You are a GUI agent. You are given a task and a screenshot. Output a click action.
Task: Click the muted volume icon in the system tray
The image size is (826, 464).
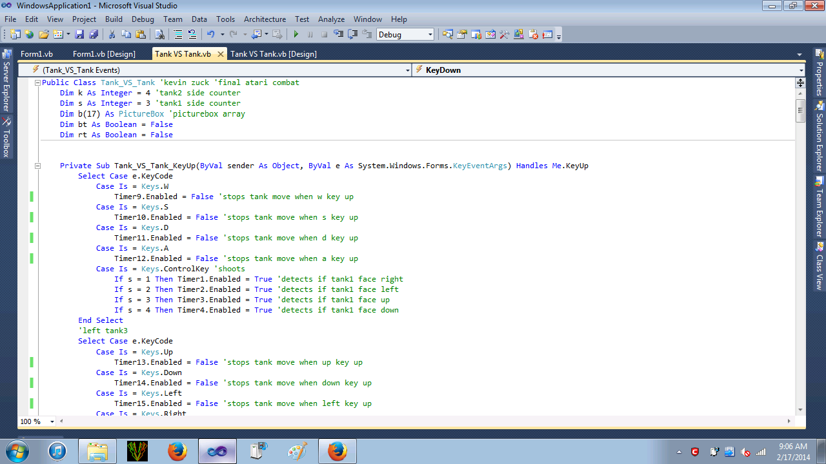tap(745, 452)
